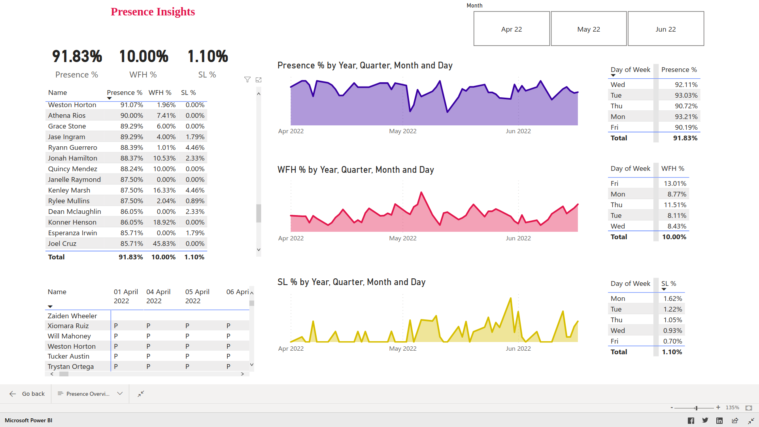Open the Microsoft Power BI label in status bar
The height and width of the screenshot is (427, 759).
(28, 420)
